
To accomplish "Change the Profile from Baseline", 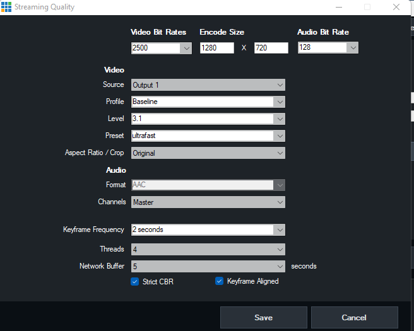I will click(x=280, y=102).
